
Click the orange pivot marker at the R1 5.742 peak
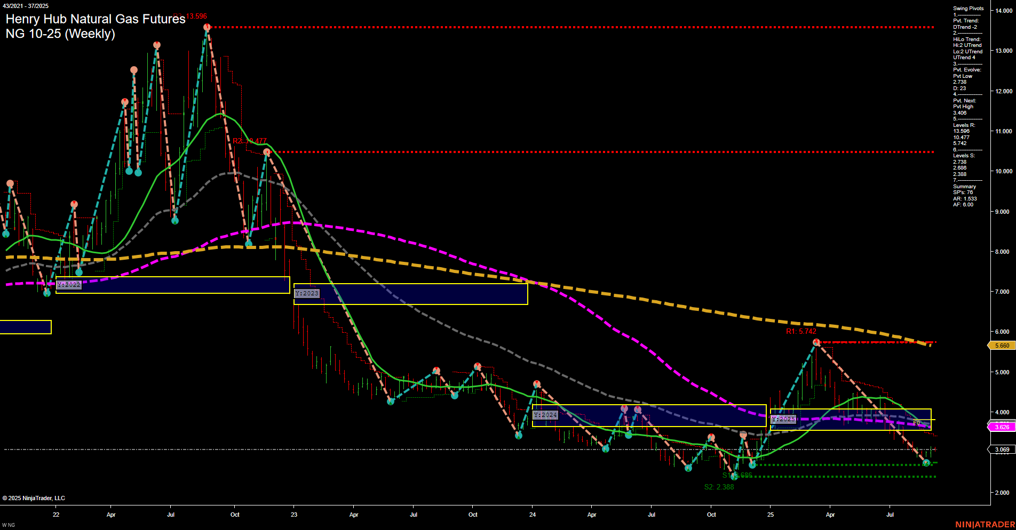click(x=816, y=342)
